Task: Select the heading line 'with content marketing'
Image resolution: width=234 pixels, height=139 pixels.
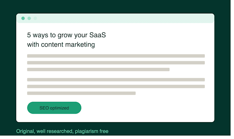Action: [61, 45]
